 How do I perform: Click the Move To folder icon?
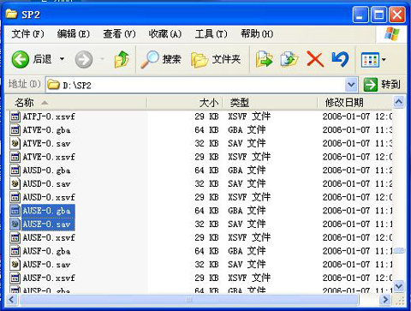coord(264,59)
